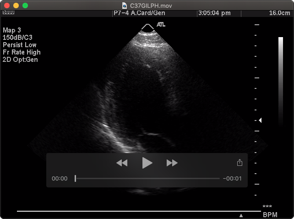
Task: Click the fast-forward double-arrow button
Action: 172,163
